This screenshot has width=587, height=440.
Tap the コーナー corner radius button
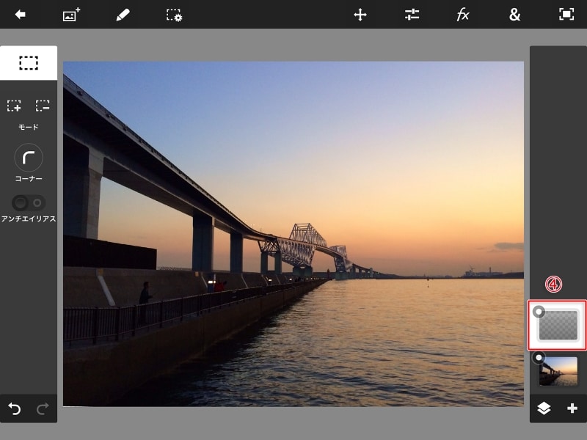pyautogui.click(x=29, y=158)
